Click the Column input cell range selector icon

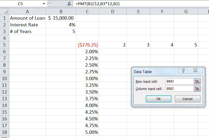(197, 89)
